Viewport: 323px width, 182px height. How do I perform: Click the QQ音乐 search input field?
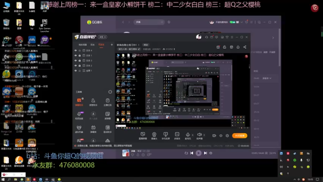(149, 22)
